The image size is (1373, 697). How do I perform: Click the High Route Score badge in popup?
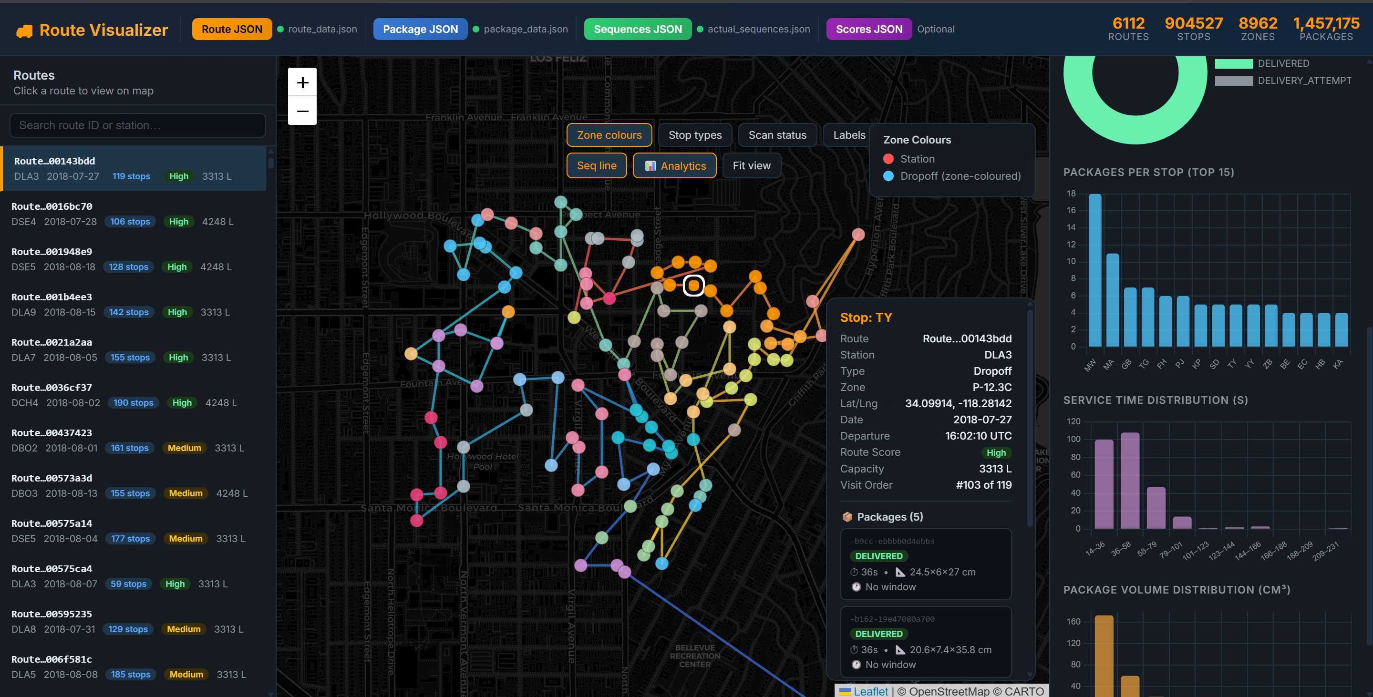tap(996, 452)
